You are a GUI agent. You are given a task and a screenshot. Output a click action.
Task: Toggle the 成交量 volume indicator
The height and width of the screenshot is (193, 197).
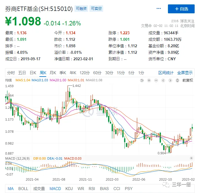pos(39,189)
